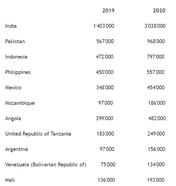The image size is (176, 186).
Task: Click Mozambique's 2020 value 186'000
Action: 157,103
